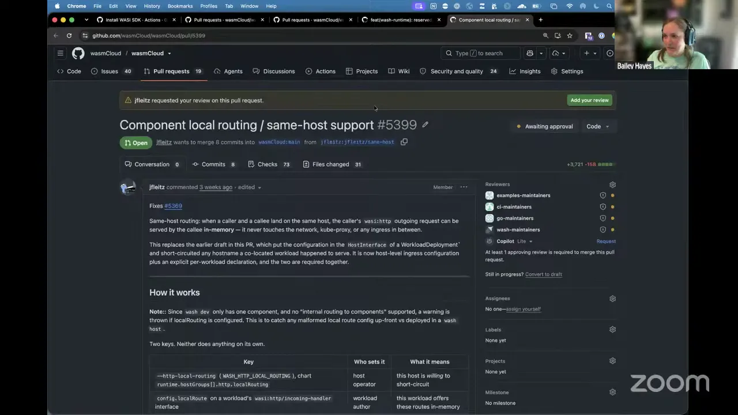
Task: Expand the create-new plus dropdown arrow
Action: tap(594, 54)
